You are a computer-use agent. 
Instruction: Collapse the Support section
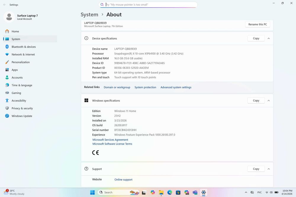pyautogui.click(x=269, y=169)
